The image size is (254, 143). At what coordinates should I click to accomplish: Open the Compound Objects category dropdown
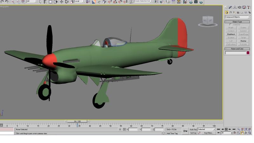tap(237, 17)
